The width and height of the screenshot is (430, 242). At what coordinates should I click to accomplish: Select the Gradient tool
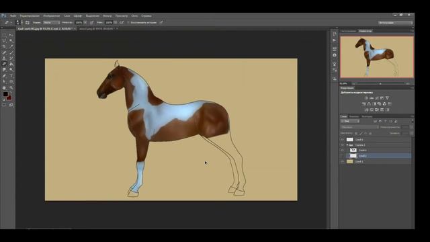(11, 64)
